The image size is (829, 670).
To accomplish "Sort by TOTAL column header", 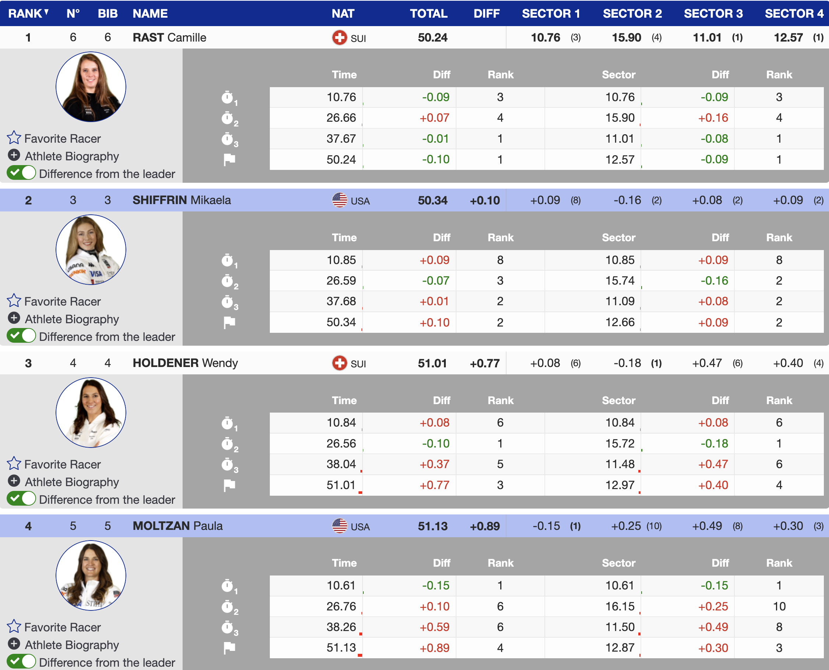I will pyautogui.click(x=428, y=14).
